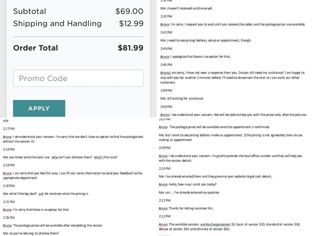Select the $81.99 order total amount
This screenshot has width=314, height=236.
click(130, 48)
